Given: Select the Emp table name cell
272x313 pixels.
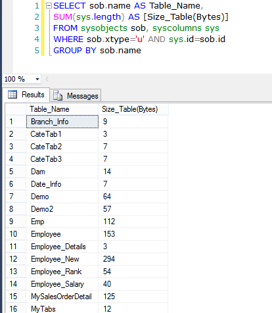Looking at the screenshot, I should [x=62, y=222].
